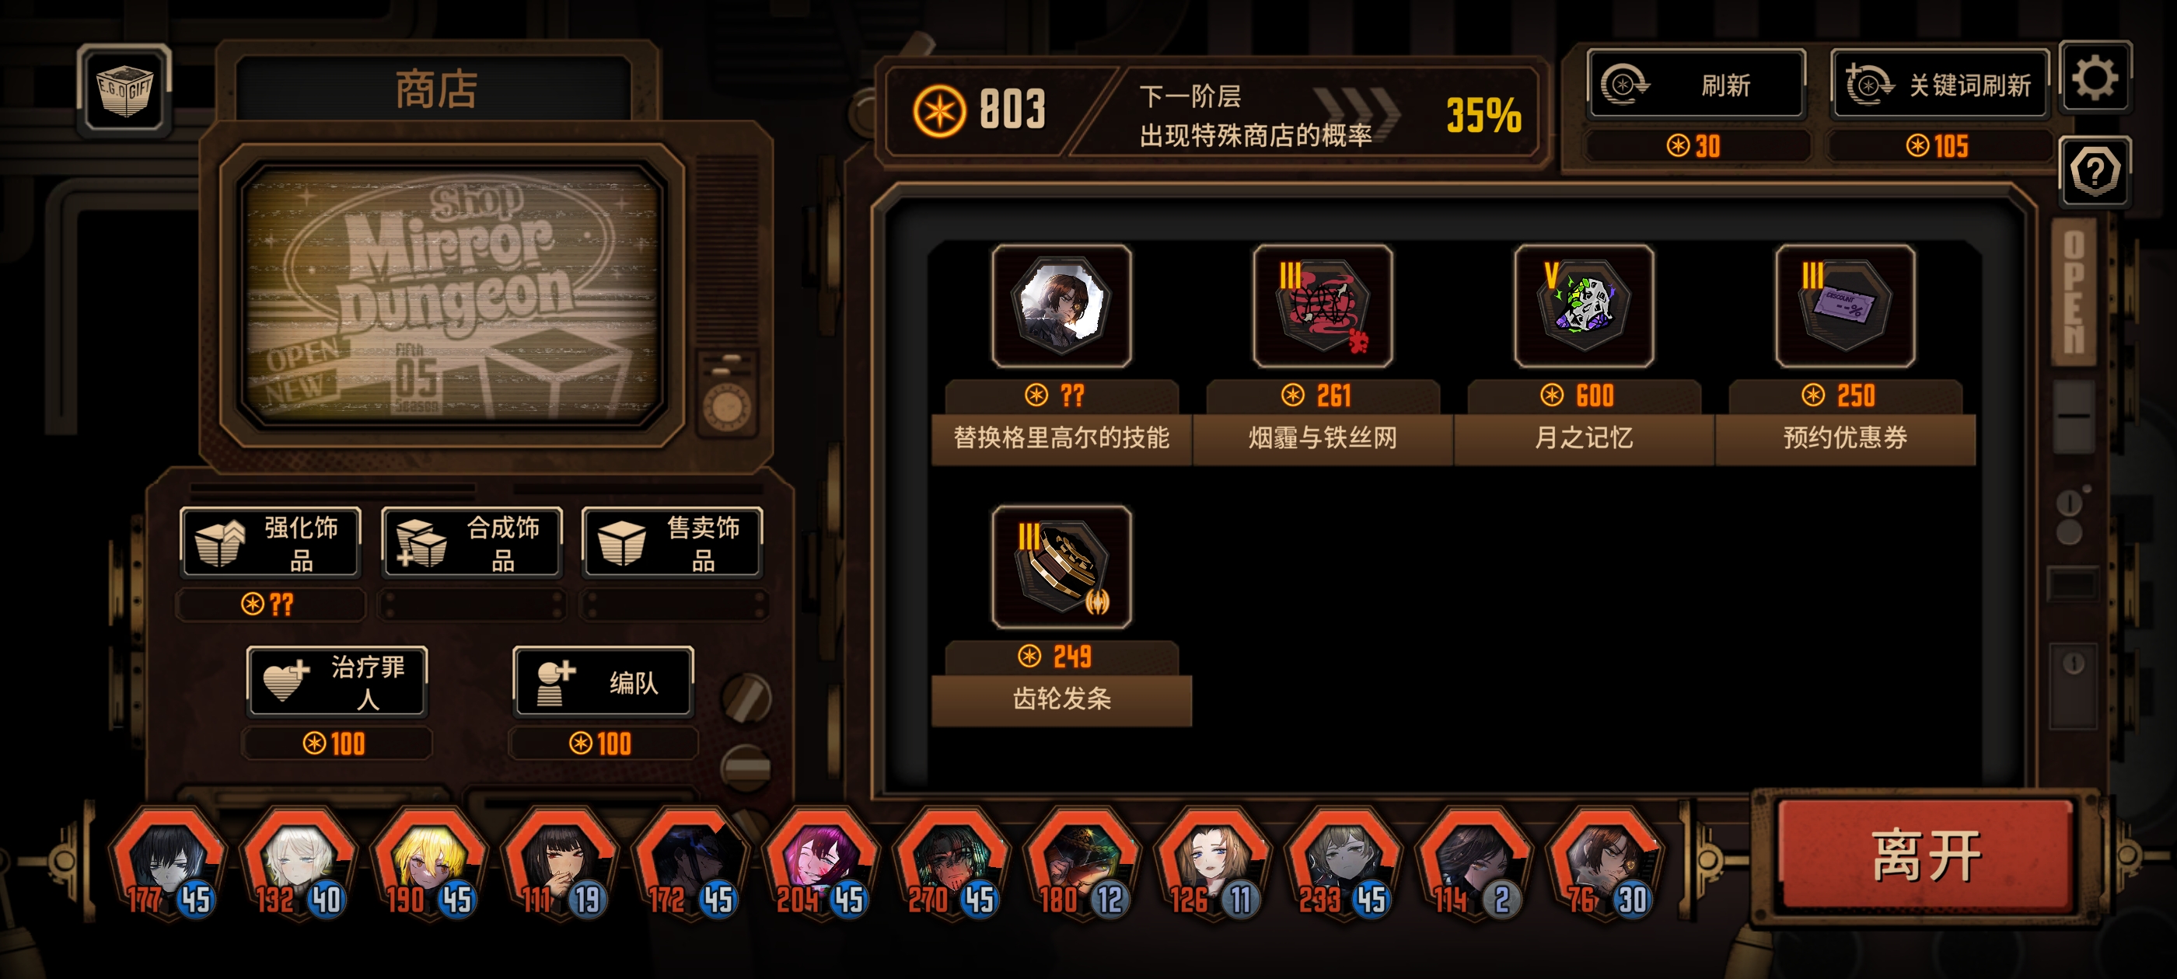Open 售卖饰品 sell gifts option

click(672, 542)
